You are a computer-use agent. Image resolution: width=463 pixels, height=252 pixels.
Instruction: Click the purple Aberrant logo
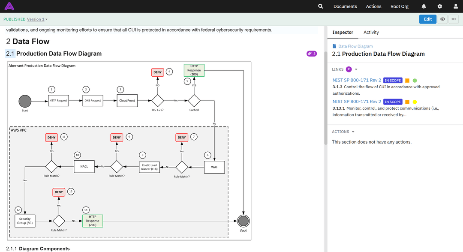[9, 6]
